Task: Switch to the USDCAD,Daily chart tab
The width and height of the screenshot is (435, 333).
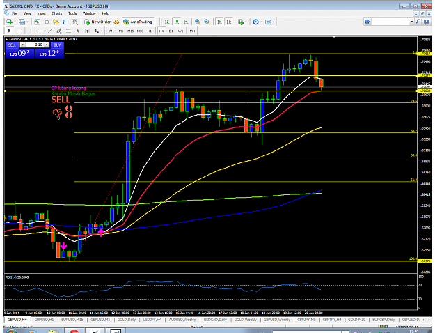Action: pyautogui.click(x=215, y=320)
